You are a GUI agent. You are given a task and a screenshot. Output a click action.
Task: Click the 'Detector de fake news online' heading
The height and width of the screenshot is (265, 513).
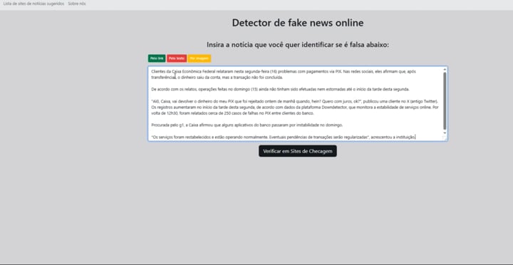click(x=298, y=23)
